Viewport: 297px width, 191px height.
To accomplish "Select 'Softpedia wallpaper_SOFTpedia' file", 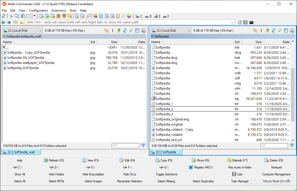I will point(74,63).
